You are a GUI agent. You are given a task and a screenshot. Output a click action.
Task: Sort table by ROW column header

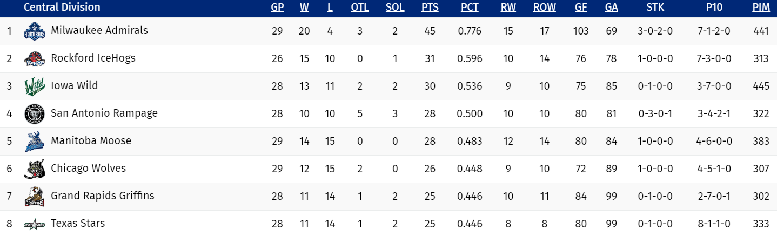click(x=544, y=8)
